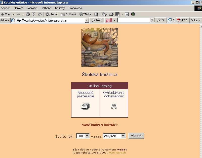Refresh the page using the refresh icon
Viewport: 202px width, 158px height.
coord(34,14)
